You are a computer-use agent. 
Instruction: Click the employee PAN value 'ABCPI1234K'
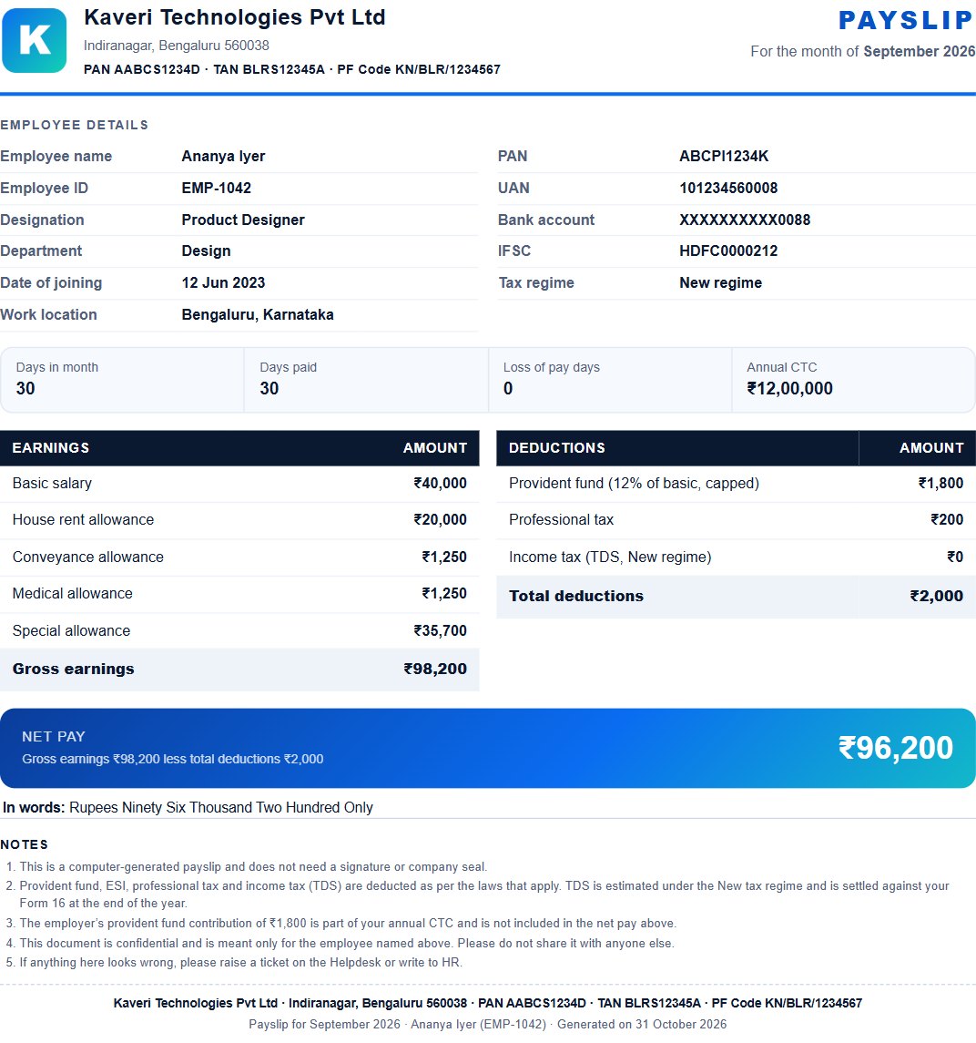pyautogui.click(x=724, y=157)
